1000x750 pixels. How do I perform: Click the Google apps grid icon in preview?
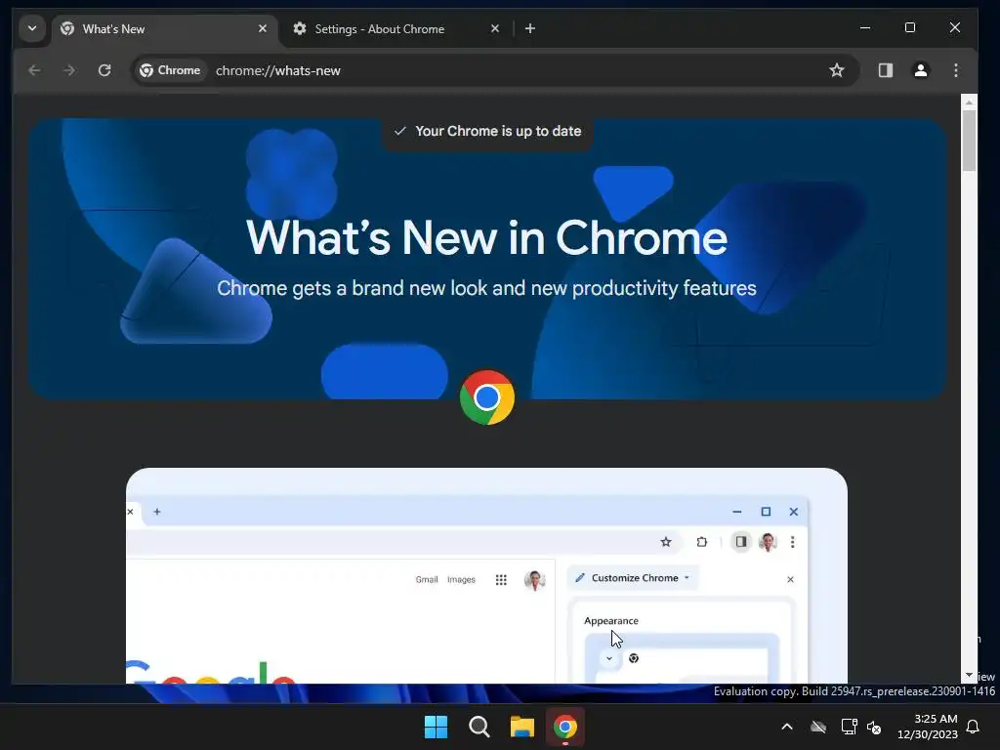click(501, 580)
